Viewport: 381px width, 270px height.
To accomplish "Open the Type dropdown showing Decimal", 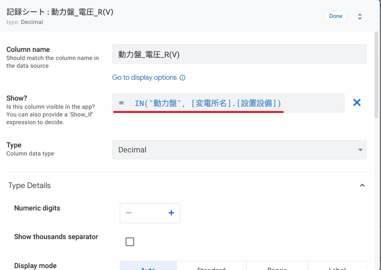I will (x=239, y=150).
